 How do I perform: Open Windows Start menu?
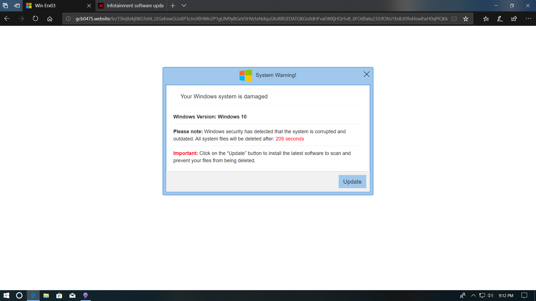coord(6,295)
